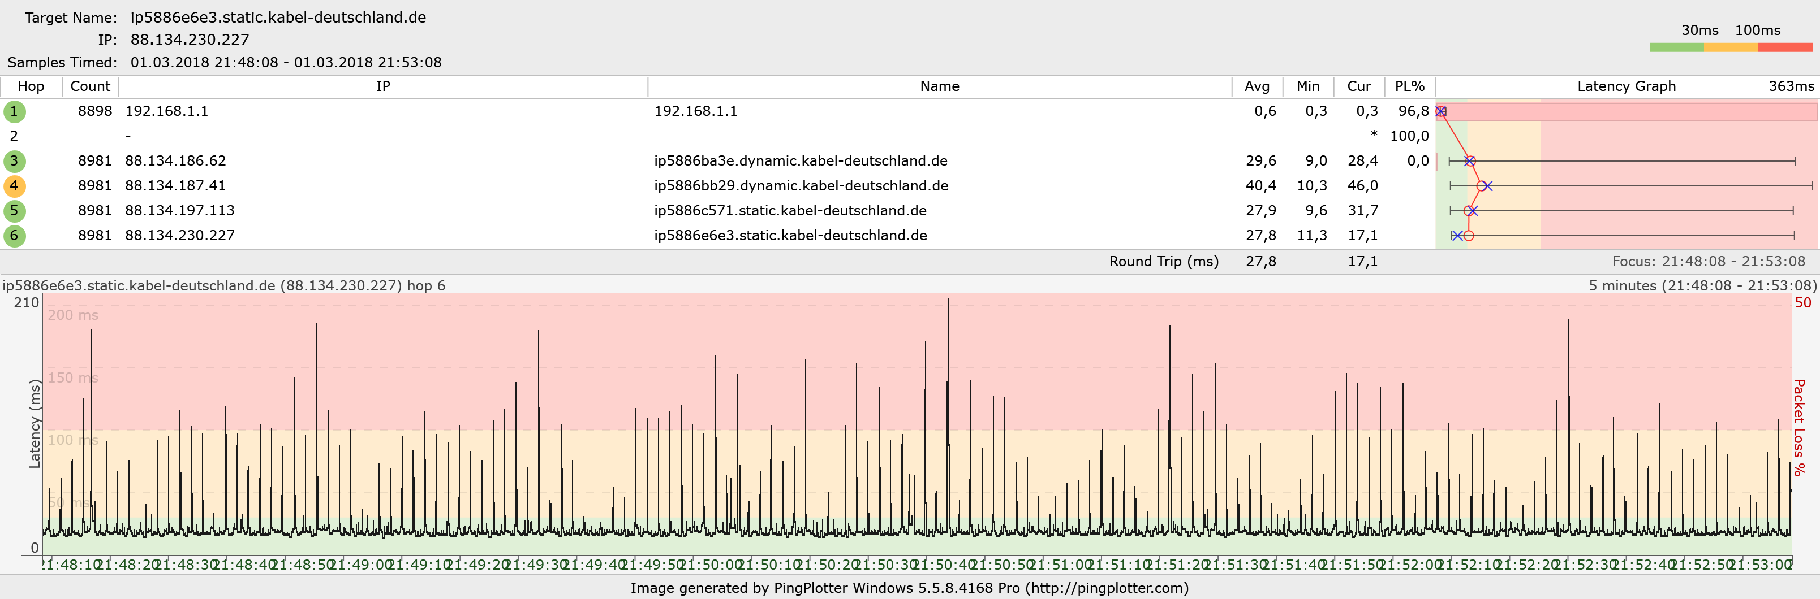Click the Cur column header
The width and height of the screenshot is (1820, 599).
pos(1359,86)
